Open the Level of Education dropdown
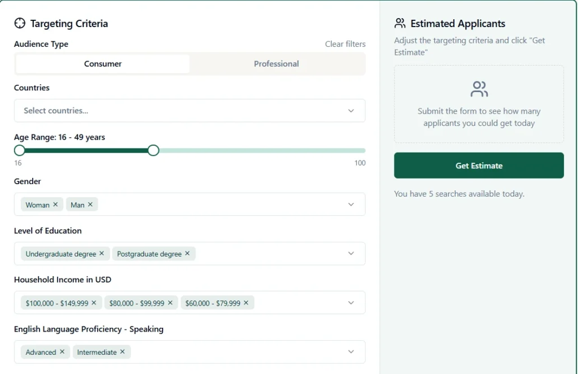Image resolution: width=578 pixels, height=374 pixels. [x=351, y=253]
